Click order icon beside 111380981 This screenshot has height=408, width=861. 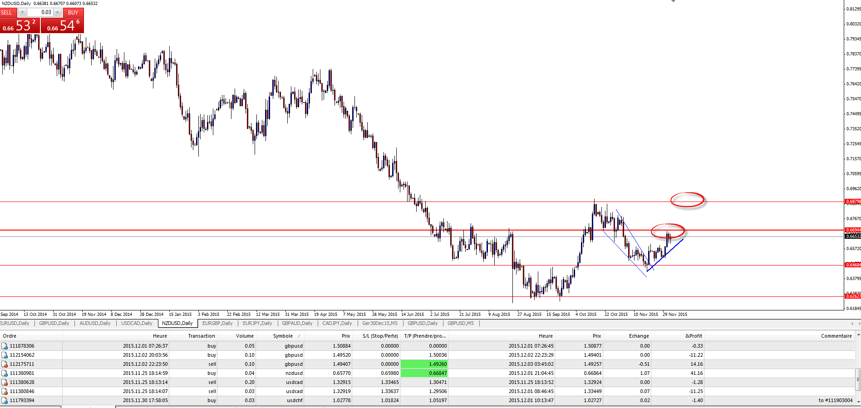coord(5,374)
